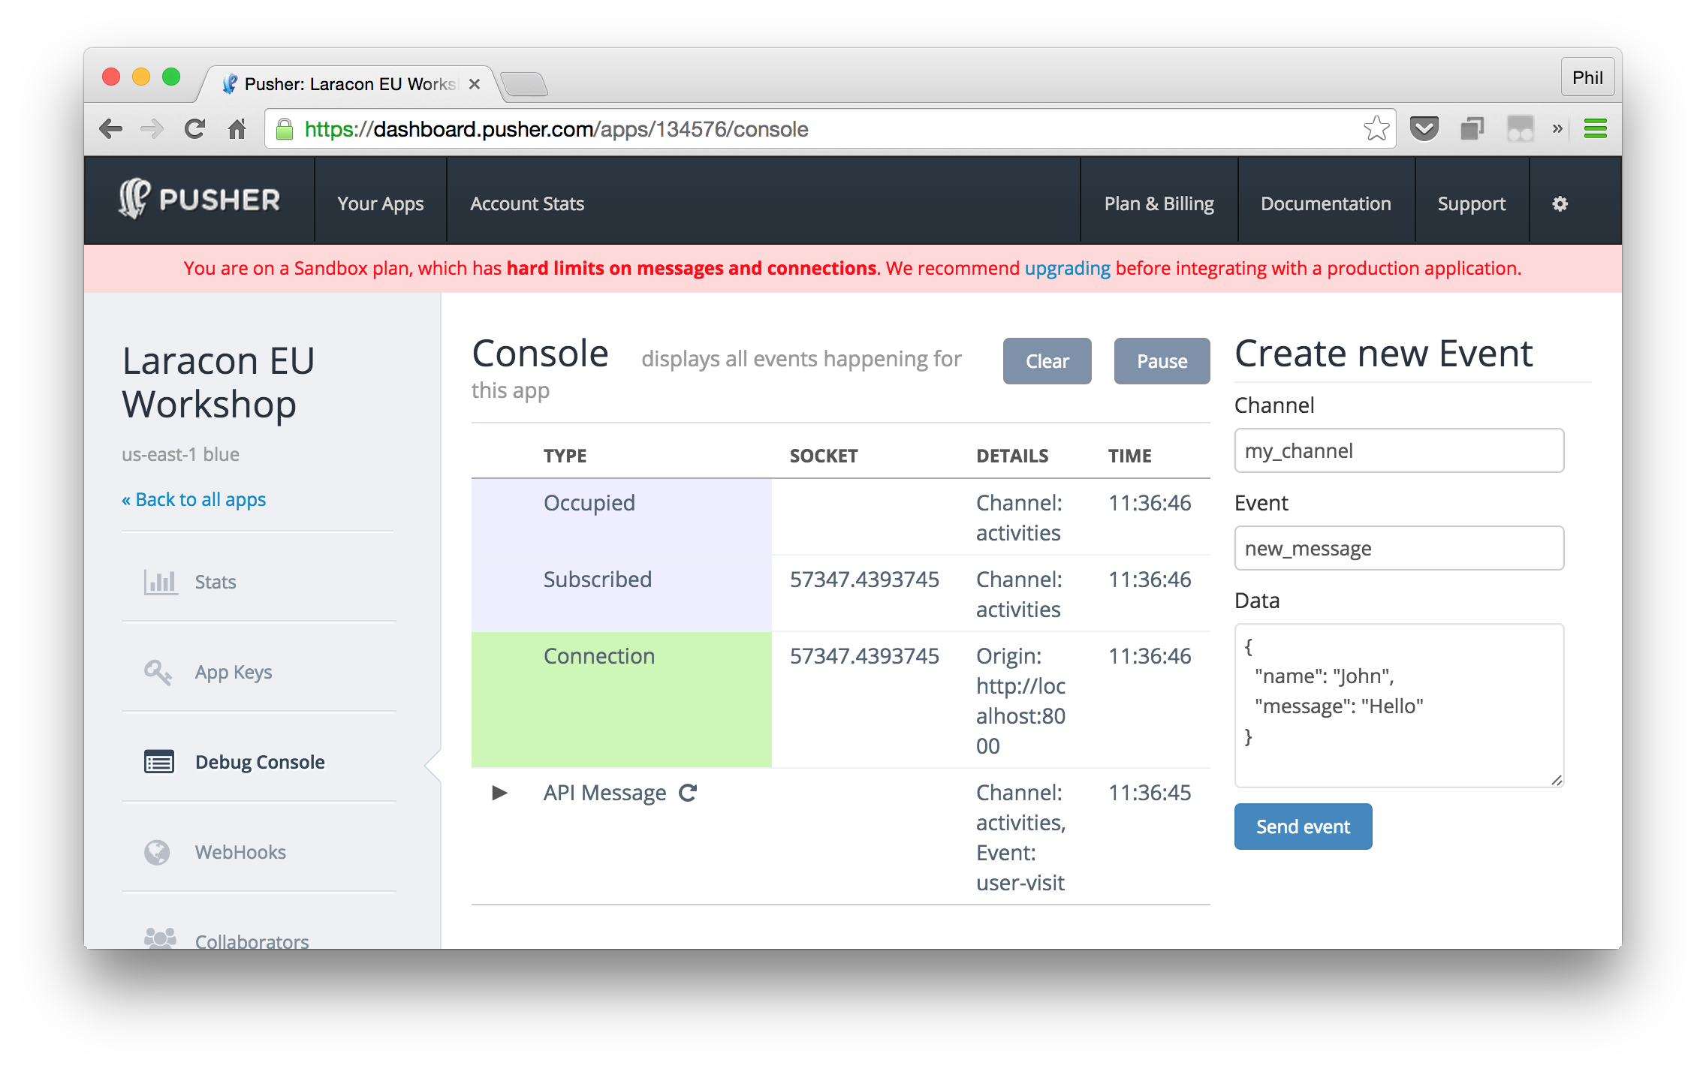
Task: Click the Occupied event type cell
Action: 589,503
